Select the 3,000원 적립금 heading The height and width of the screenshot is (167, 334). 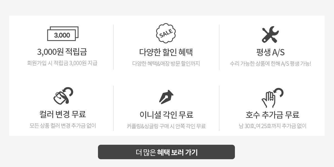coord(62,52)
